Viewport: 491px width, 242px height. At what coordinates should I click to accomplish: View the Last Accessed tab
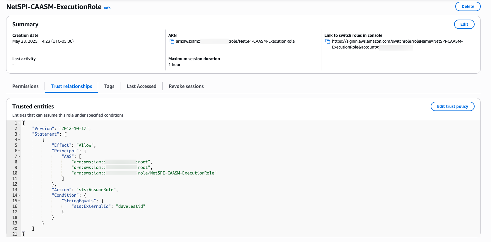pos(141,86)
